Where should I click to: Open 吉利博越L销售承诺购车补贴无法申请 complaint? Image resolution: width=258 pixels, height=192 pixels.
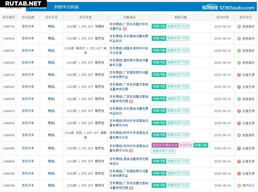click(x=129, y=50)
